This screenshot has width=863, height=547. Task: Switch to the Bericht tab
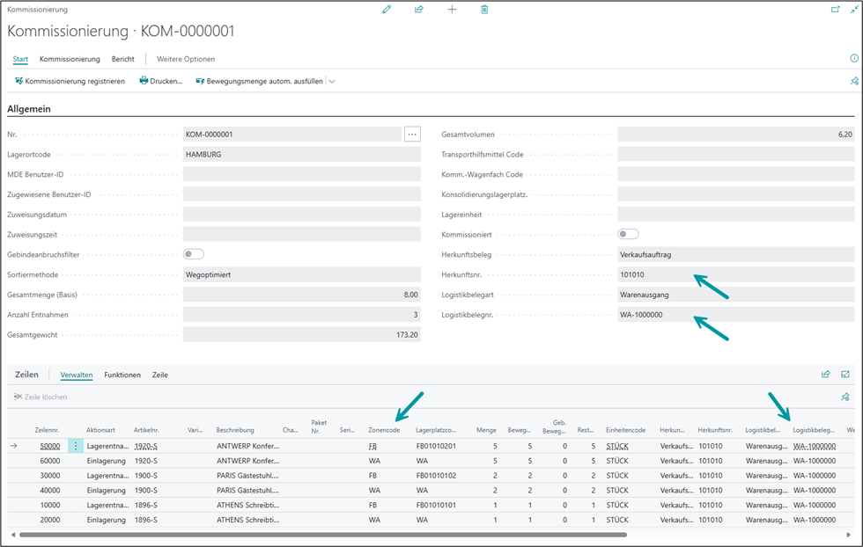(122, 59)
